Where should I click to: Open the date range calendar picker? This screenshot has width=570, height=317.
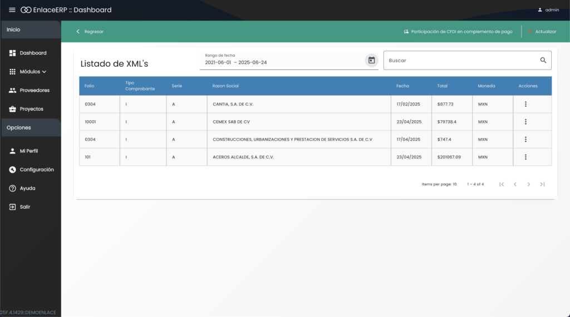(371, 60)
